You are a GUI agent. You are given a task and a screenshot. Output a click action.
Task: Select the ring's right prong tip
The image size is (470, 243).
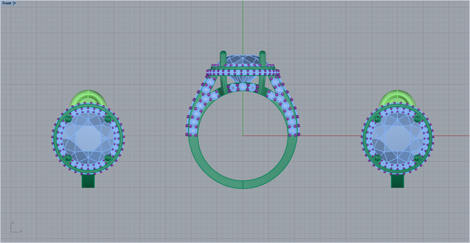(262, 53)
